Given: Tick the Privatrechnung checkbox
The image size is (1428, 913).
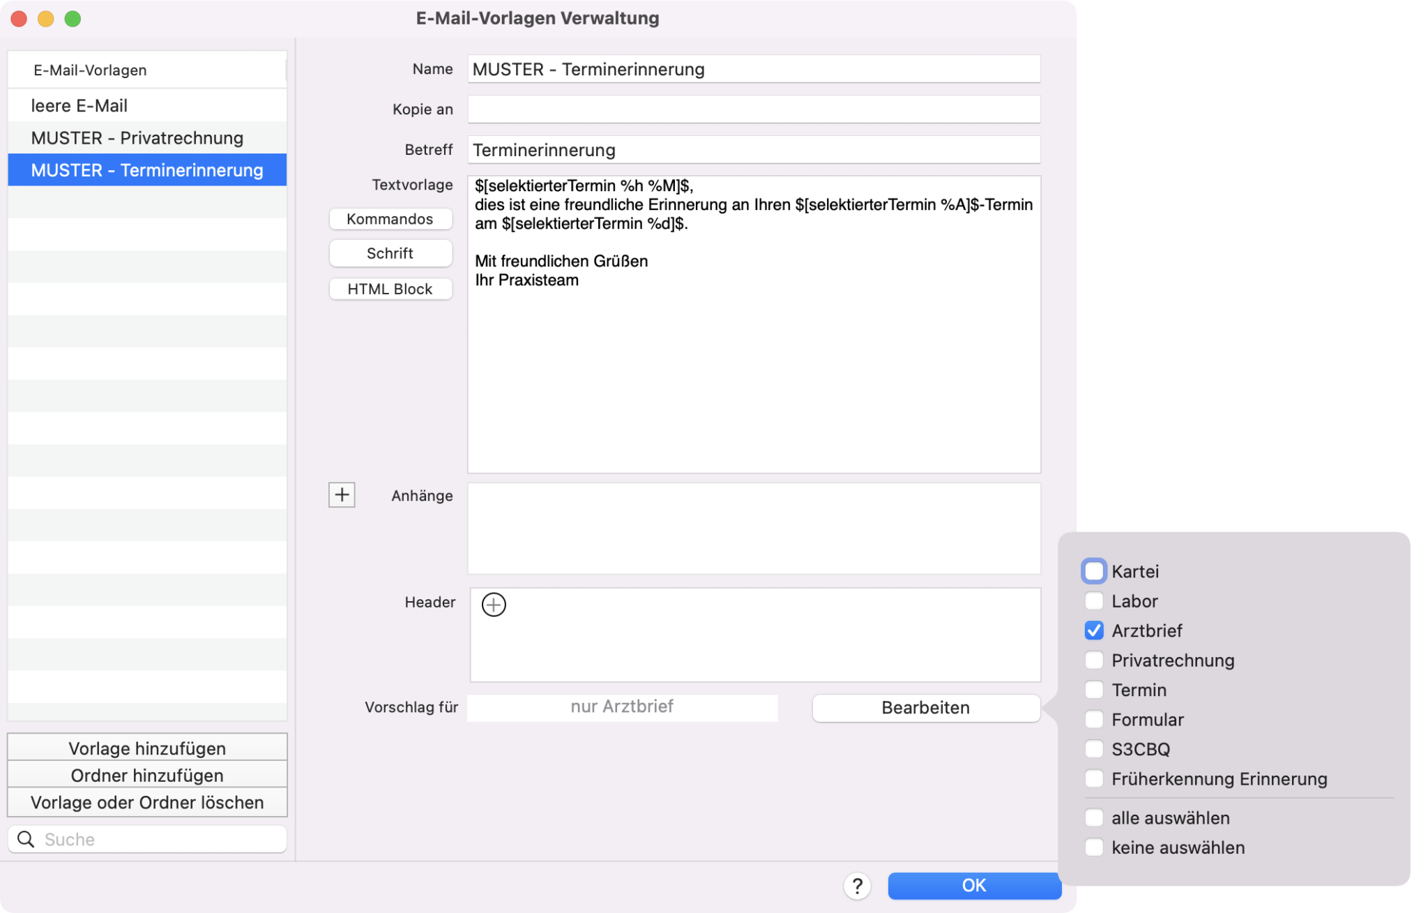Looking at the screenshot, I should pos(1094,660).
